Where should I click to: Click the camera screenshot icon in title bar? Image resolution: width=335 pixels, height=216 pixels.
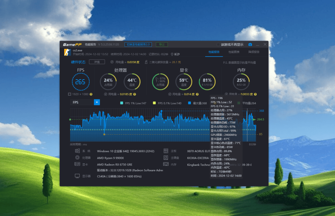tap(250, 45)
